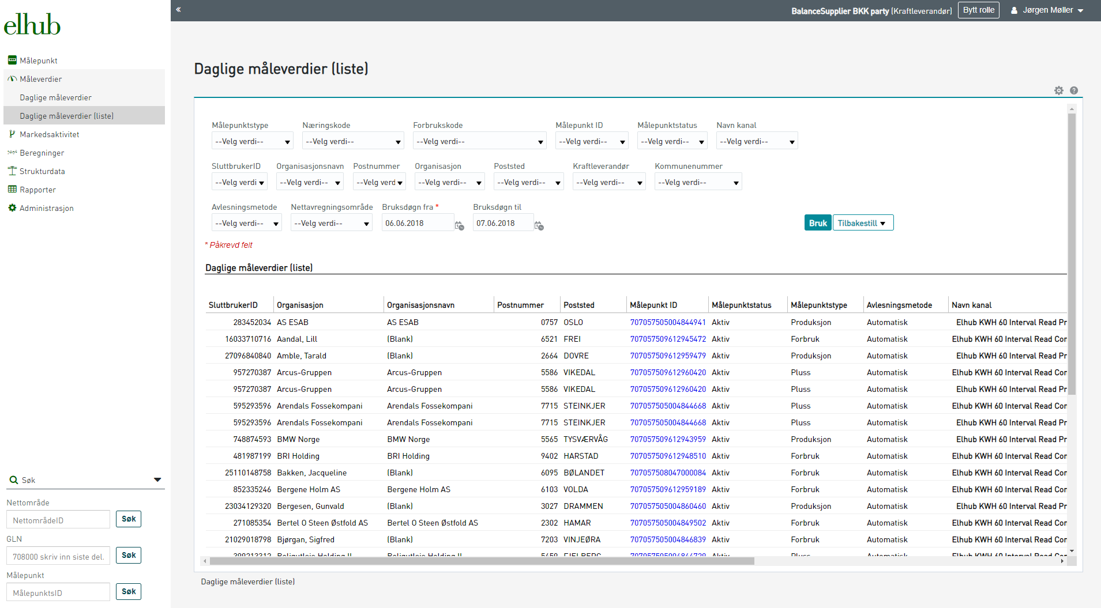
Task: Open the Navn kanal filter dropdown
Action: click(x=757, y=141)
